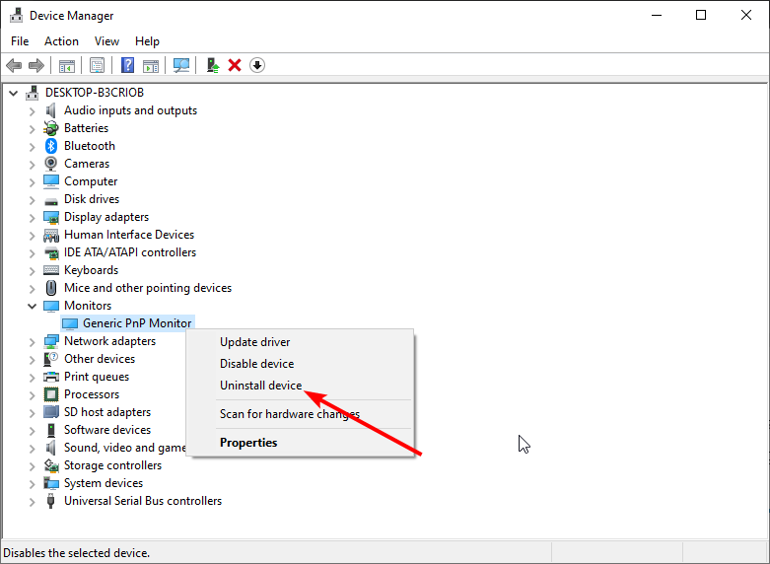This screenshot has height=564, width=770.
Task: Choose Uninstall device from context menu
Action: coord(300,386)
